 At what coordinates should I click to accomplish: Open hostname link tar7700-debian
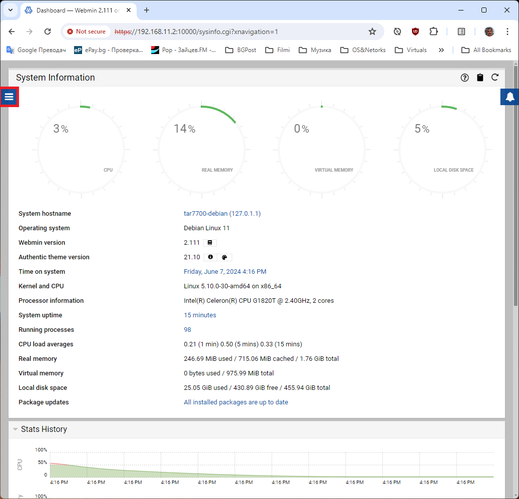click(222, 214)
